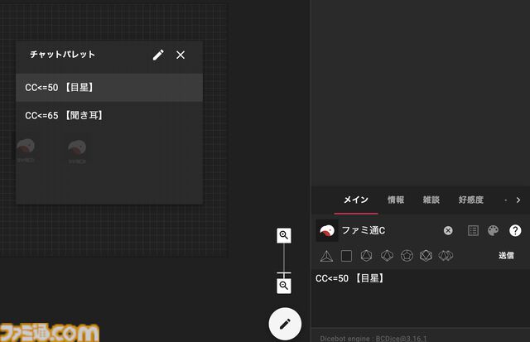
Task: Select the right bird token on map
Action: tap(77, 152)
